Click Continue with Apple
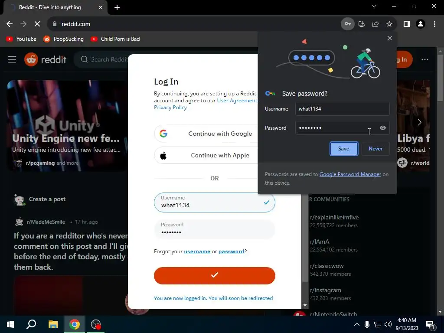Viewport: 444px width, 333px height. [207, 156]
